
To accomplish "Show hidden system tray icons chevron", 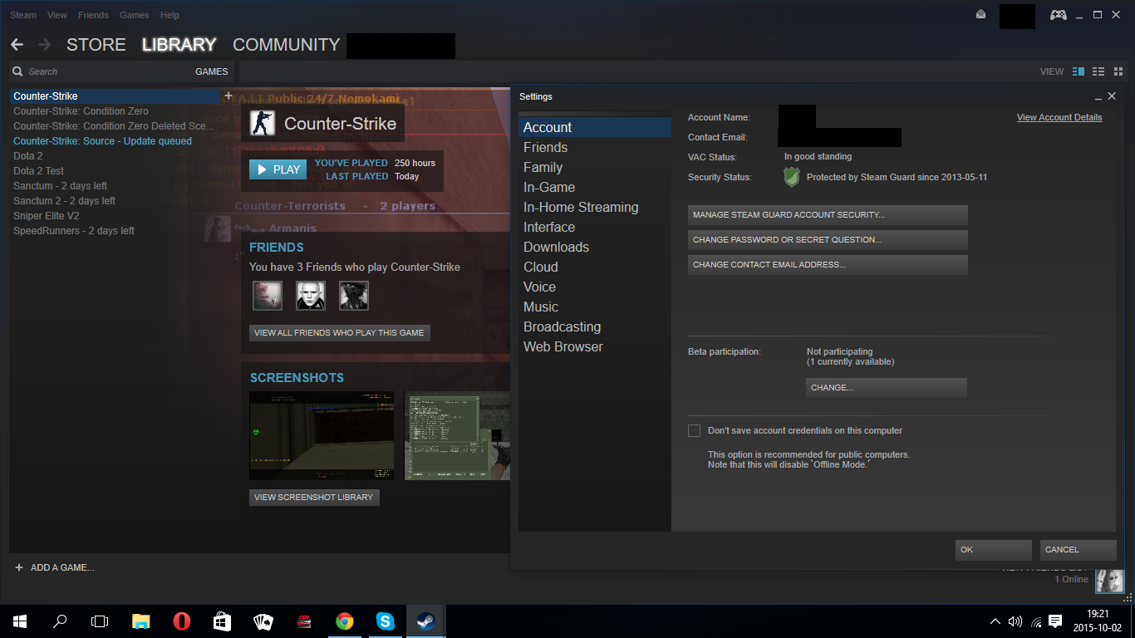I will click(x=995, y=621).
